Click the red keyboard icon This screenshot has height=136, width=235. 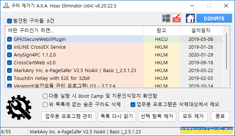pos(177,18)
